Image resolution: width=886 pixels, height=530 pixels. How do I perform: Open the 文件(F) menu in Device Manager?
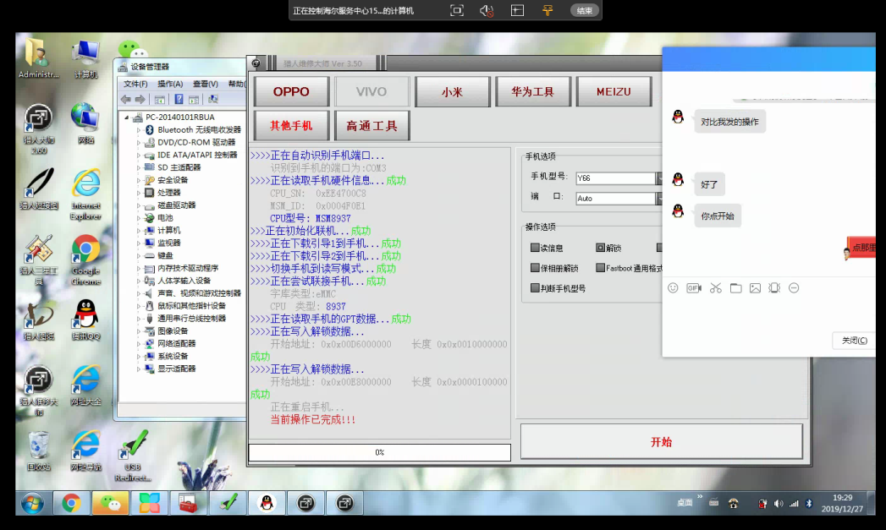click(135, 84)
